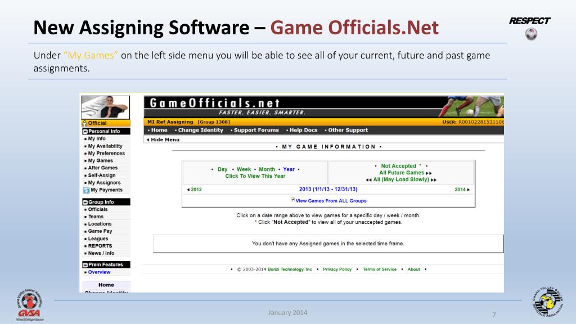This screenshot has height=324, width=576.
Task: Click the sidebar Home button
Action: click(106, 285)
